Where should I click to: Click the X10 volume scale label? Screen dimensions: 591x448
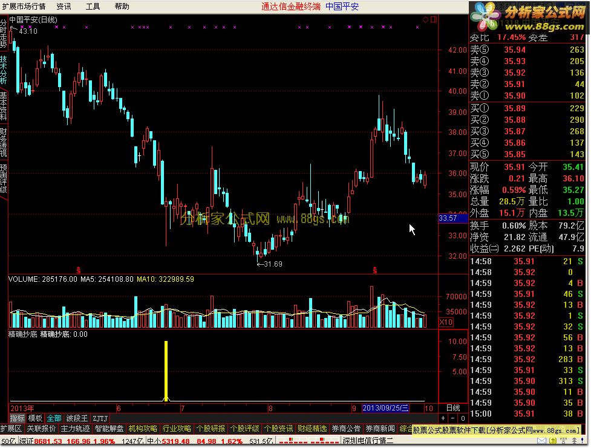coord(446,322)
